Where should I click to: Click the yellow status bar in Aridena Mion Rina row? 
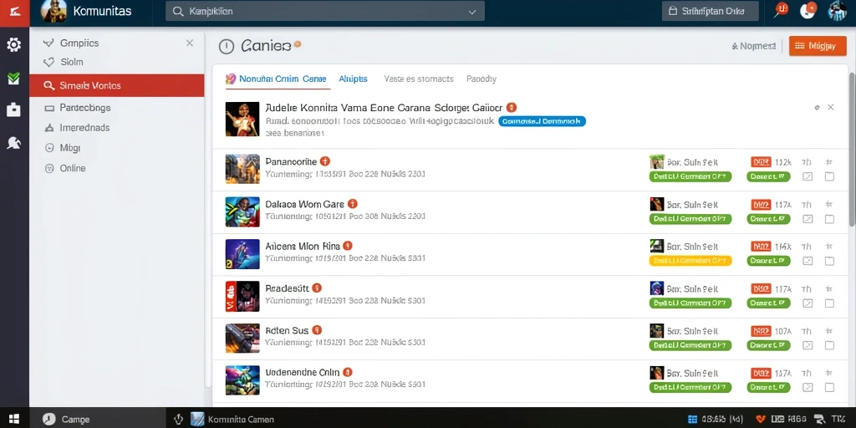coord(690,261)
